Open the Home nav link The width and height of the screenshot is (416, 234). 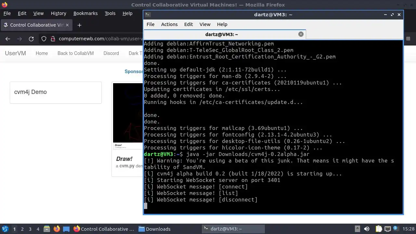[x=42, y=53]
